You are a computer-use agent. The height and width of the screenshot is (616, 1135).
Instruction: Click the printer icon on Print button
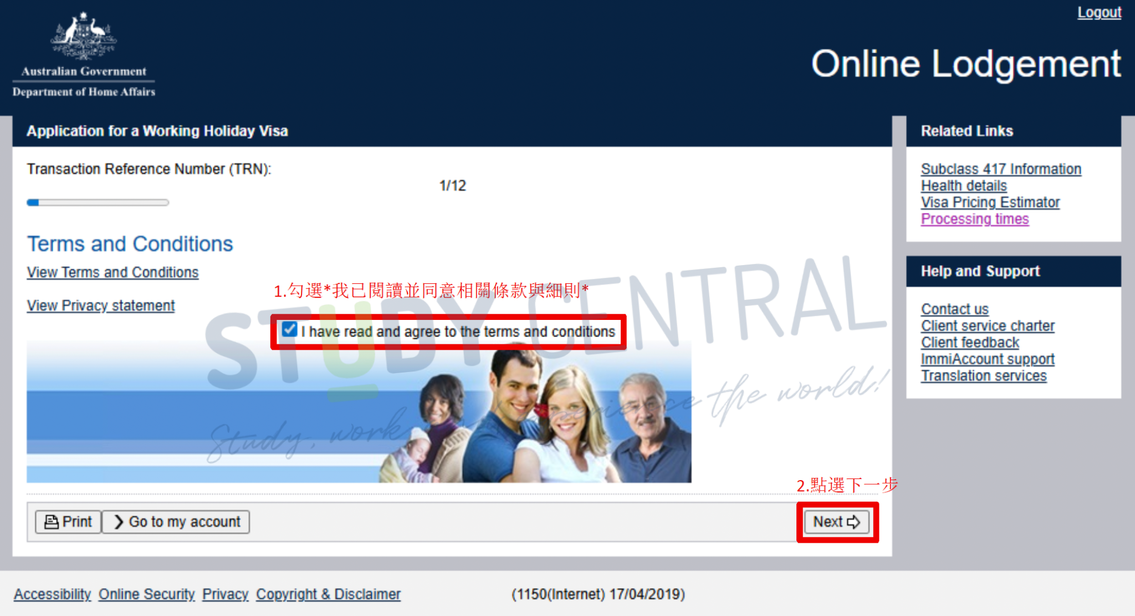[x=52, y=522]
